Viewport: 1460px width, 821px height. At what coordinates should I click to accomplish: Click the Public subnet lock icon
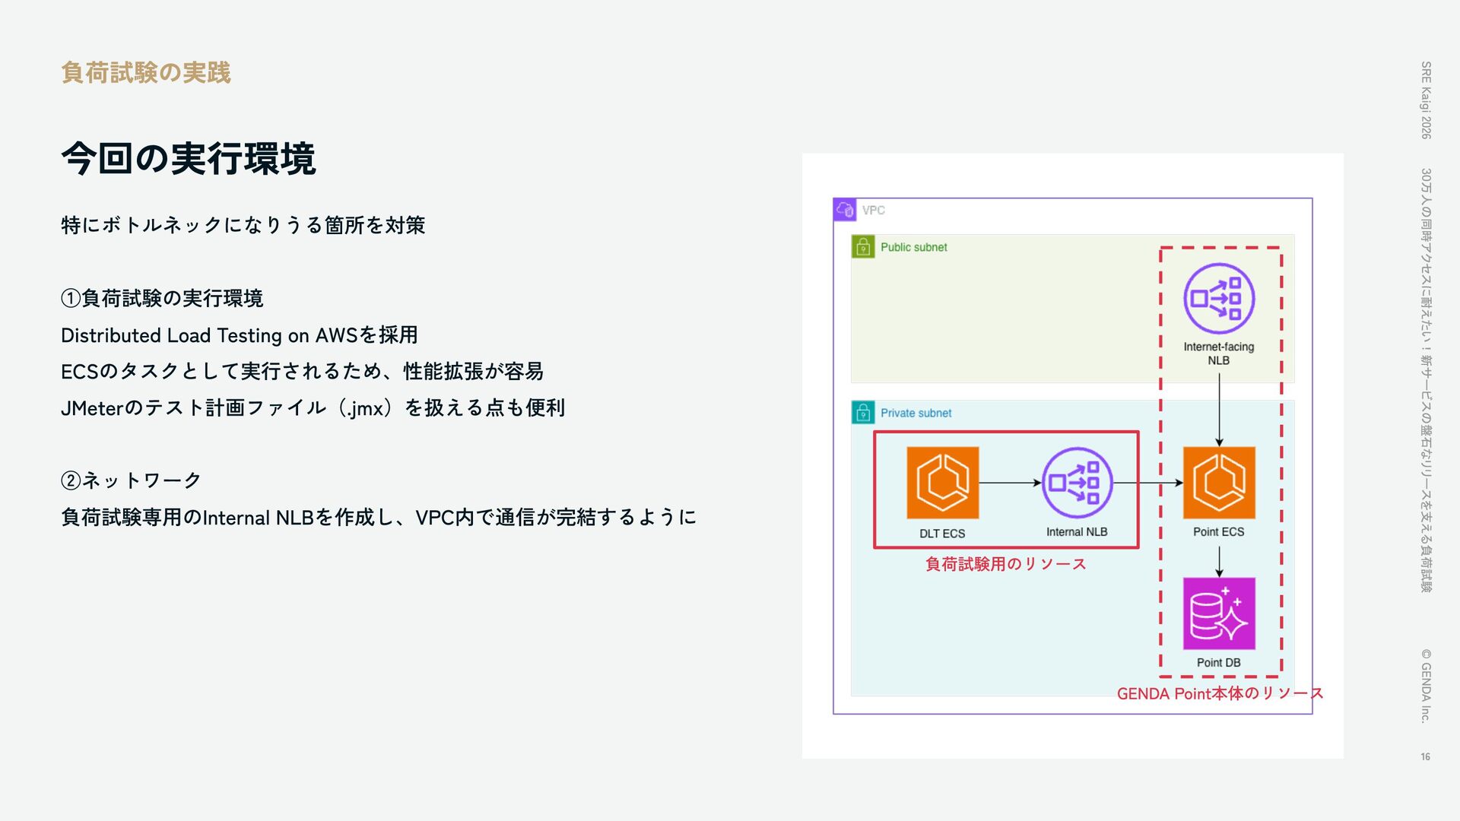pos(863,247)
